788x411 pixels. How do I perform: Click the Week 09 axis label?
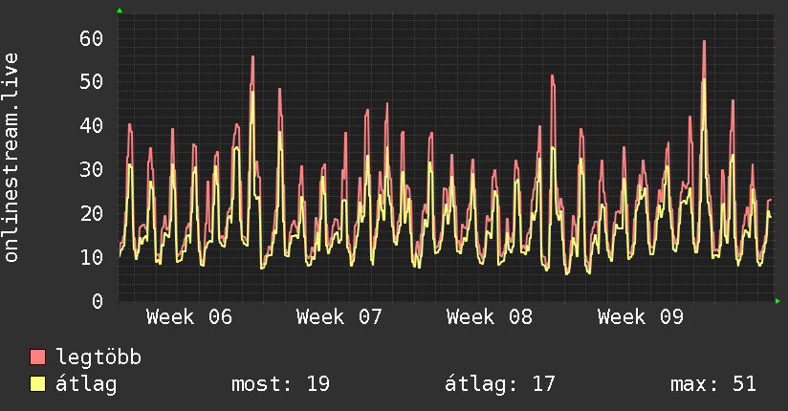click(640, 317)
